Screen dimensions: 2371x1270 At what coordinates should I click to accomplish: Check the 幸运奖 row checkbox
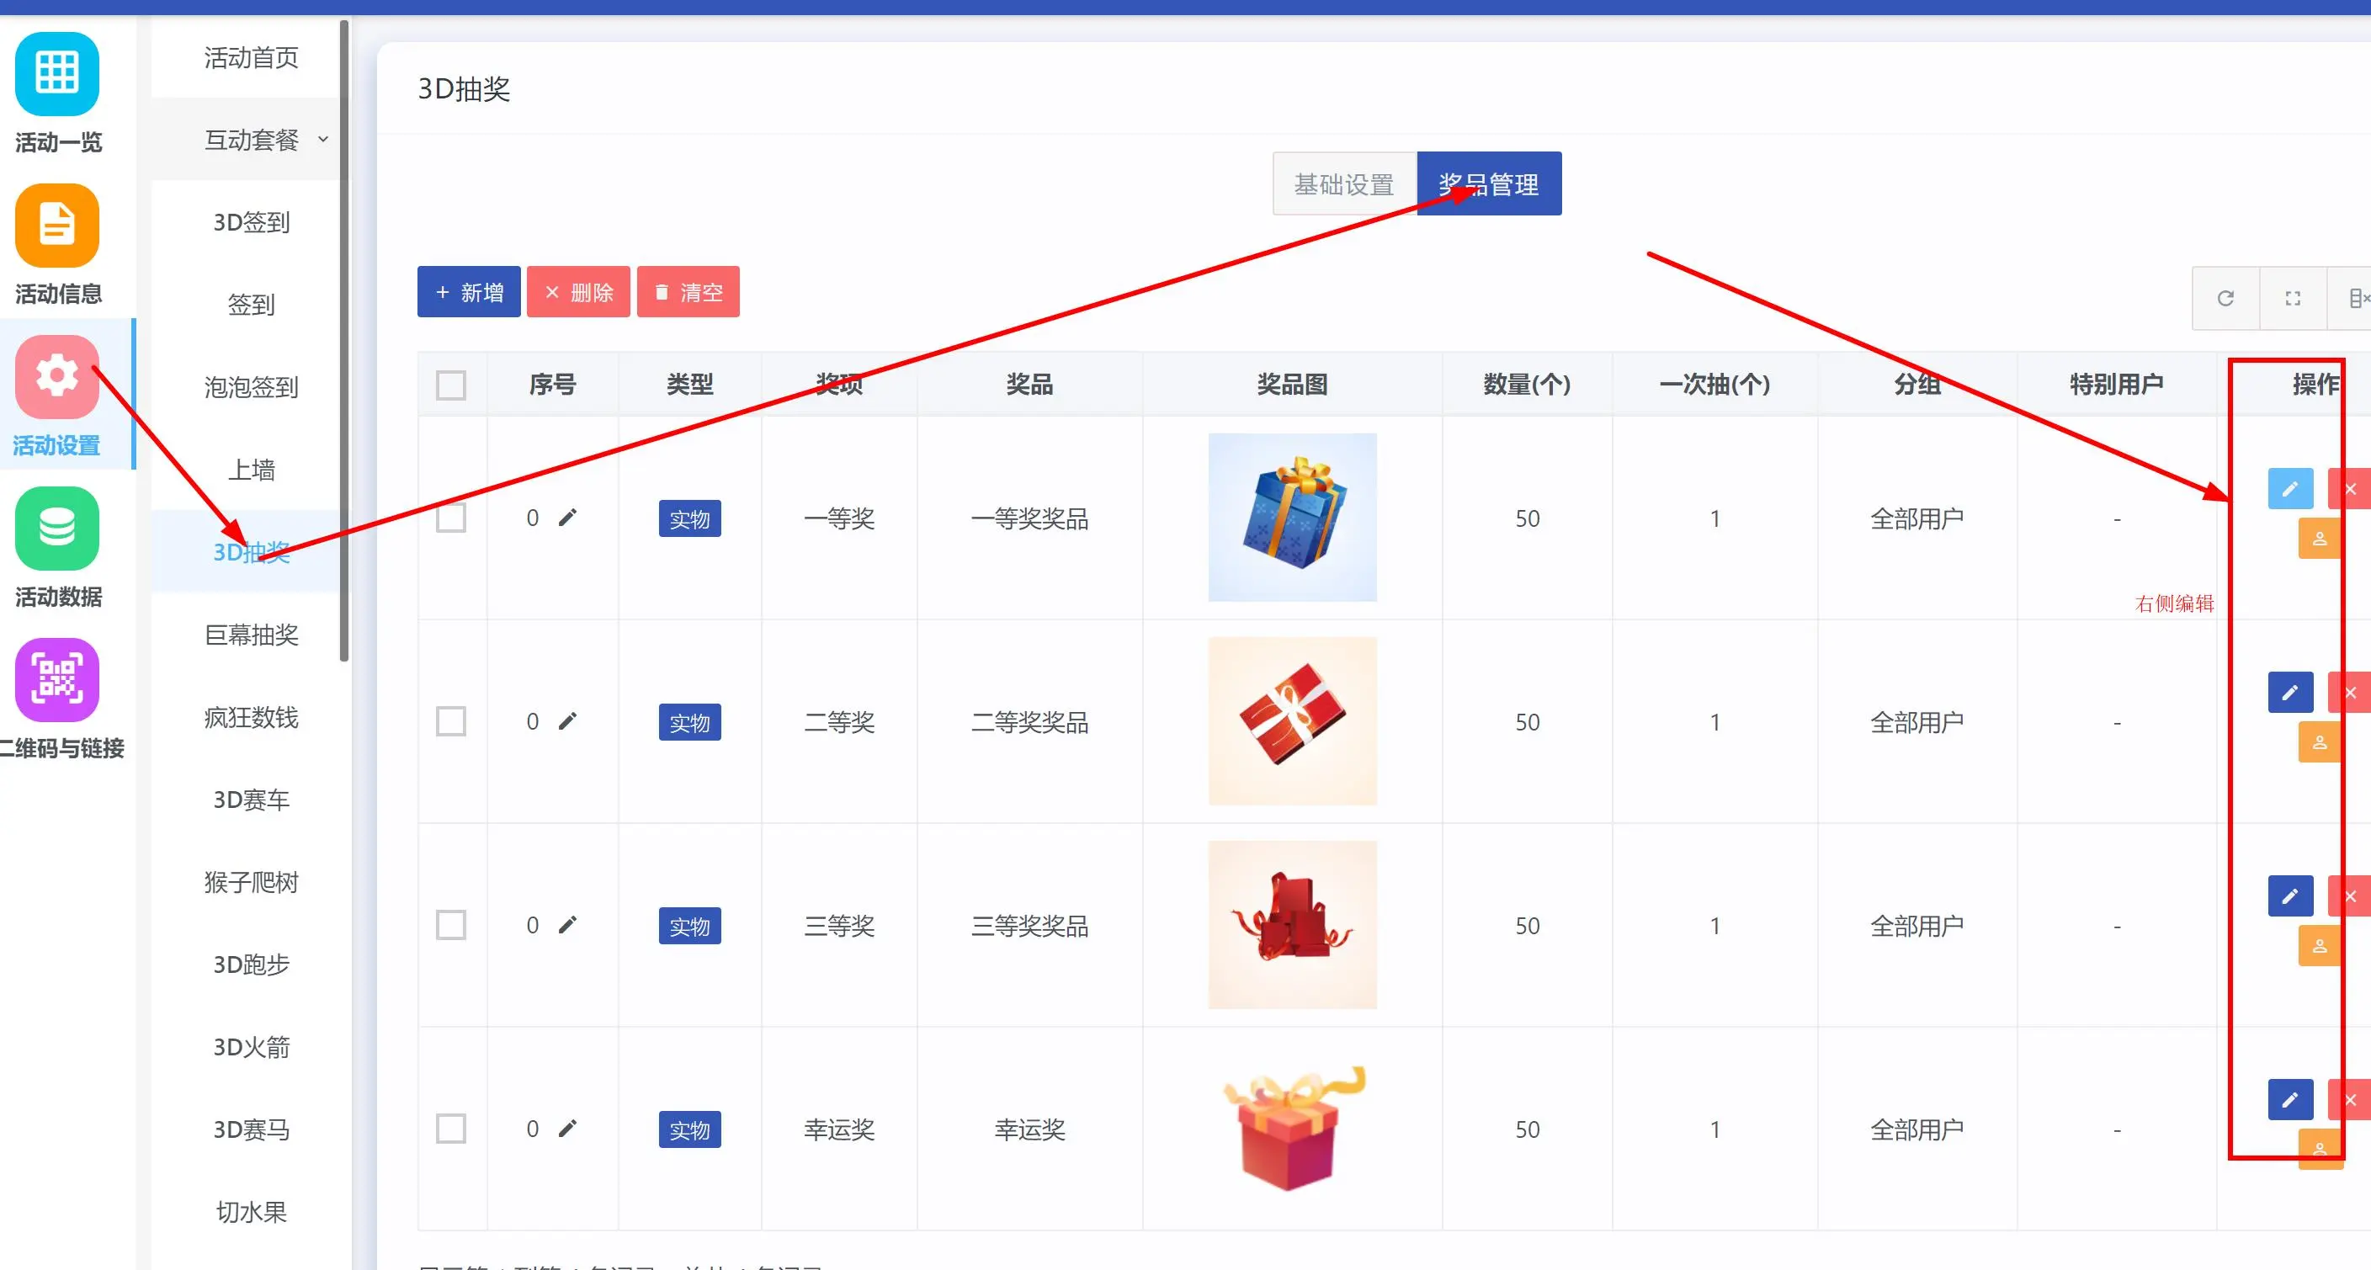coord(451,1129)
